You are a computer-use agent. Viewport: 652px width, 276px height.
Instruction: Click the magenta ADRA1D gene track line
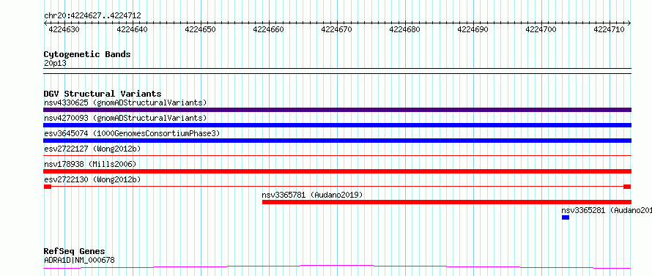[x=337, y=266]
